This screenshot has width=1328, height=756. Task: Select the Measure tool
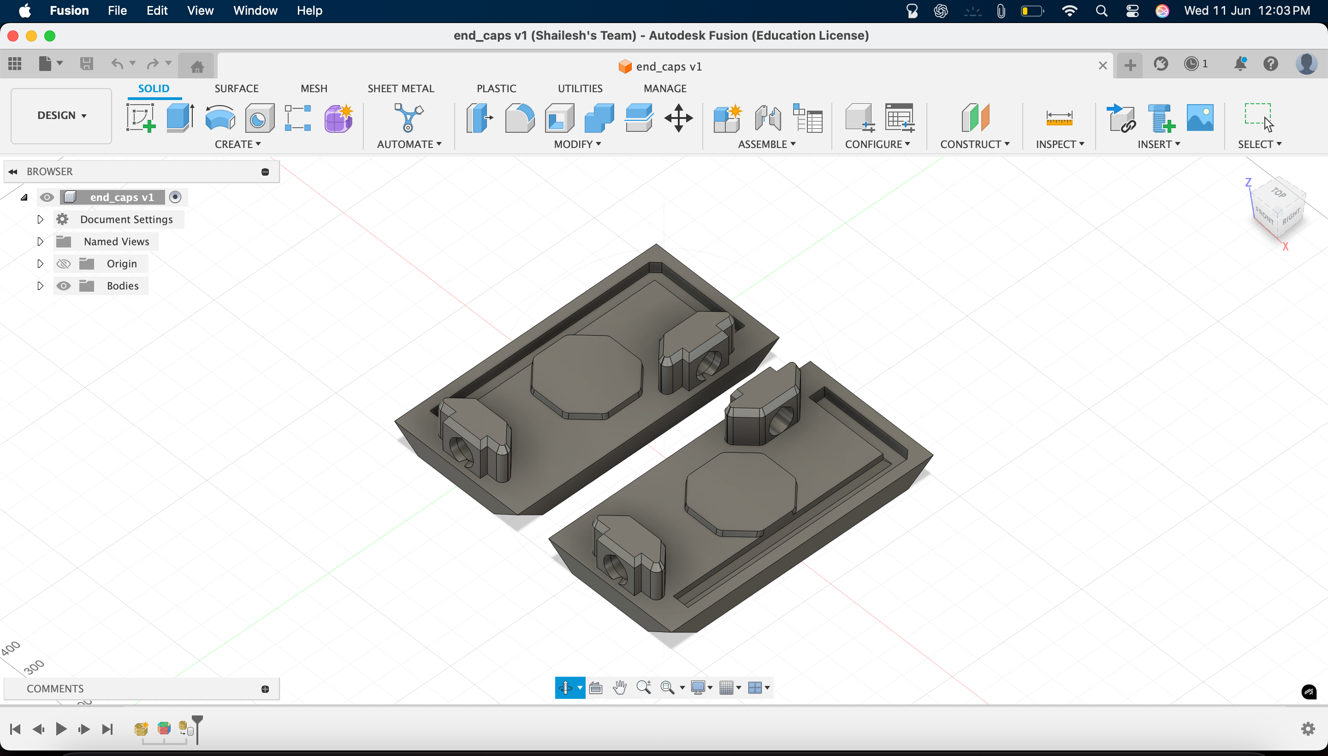tap(1060, 118)
